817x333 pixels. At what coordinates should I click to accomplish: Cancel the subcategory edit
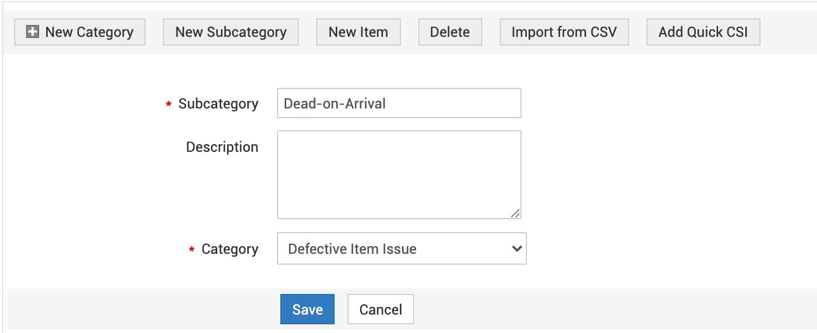[x=381, y=309]
